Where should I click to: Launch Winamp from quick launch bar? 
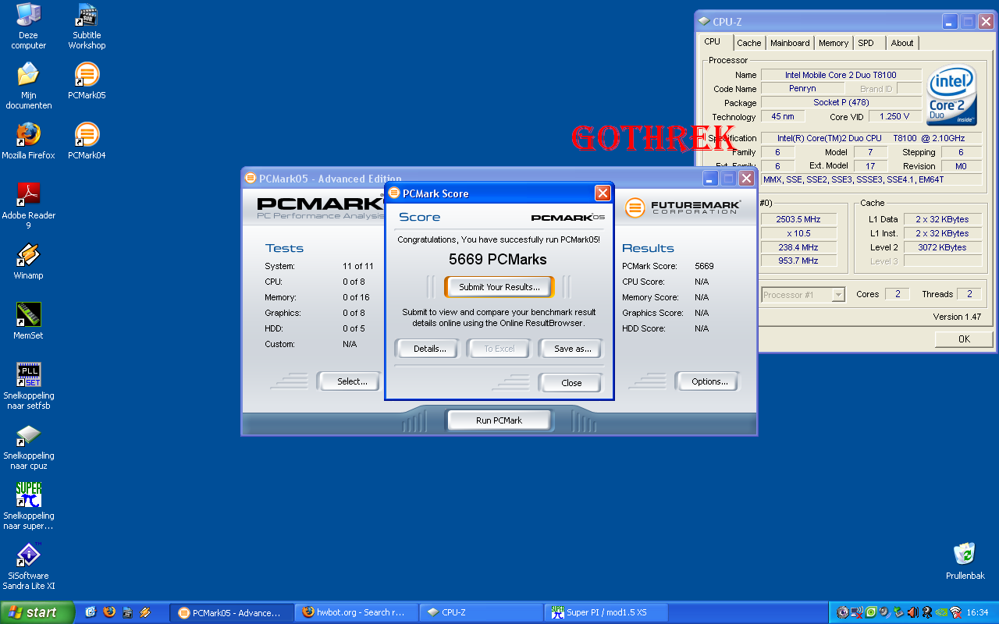[x=145, y=612]
